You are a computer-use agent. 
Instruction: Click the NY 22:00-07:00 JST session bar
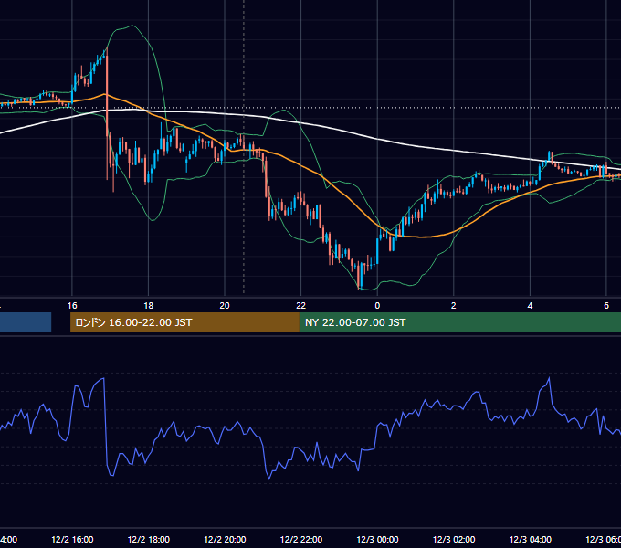[459, 322]
